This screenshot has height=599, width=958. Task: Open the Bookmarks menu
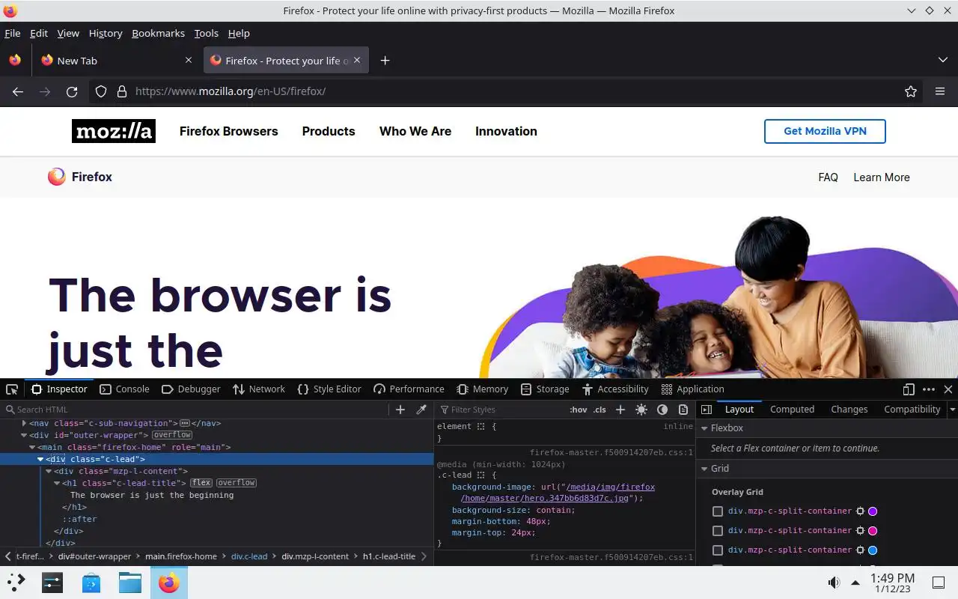tap(158, 33)
